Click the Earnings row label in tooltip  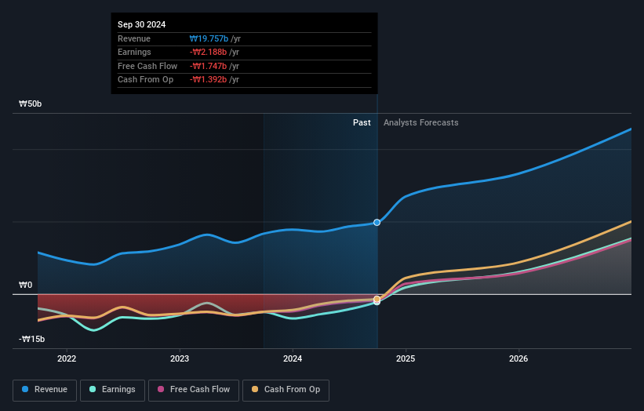pos(134,52)
